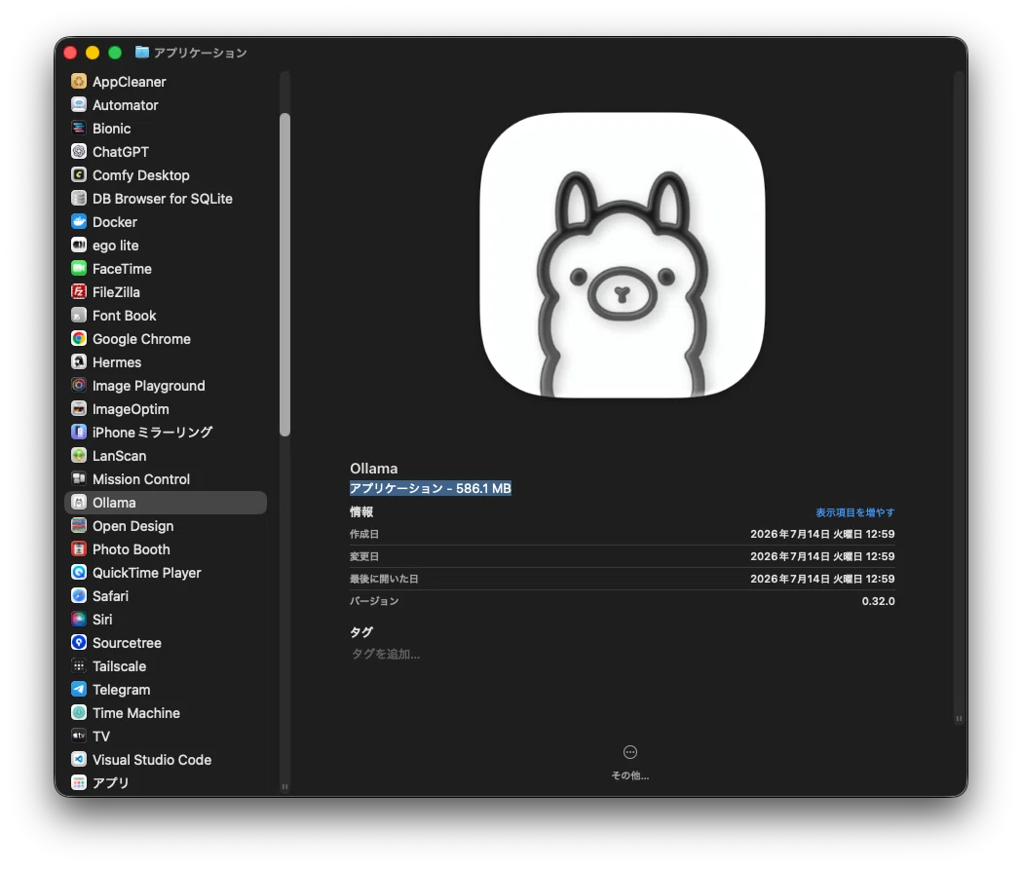Click the Ollama row in the list

tap(166, 503)
